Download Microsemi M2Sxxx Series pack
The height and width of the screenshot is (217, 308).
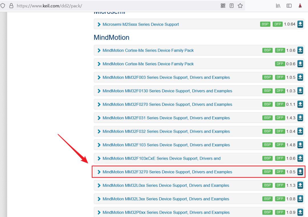coord(300,24)
